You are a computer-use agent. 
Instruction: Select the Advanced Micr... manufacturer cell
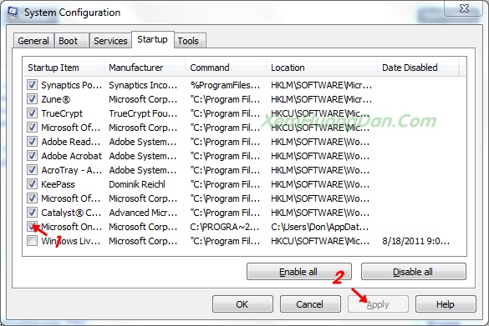click(x=143, y=213)
